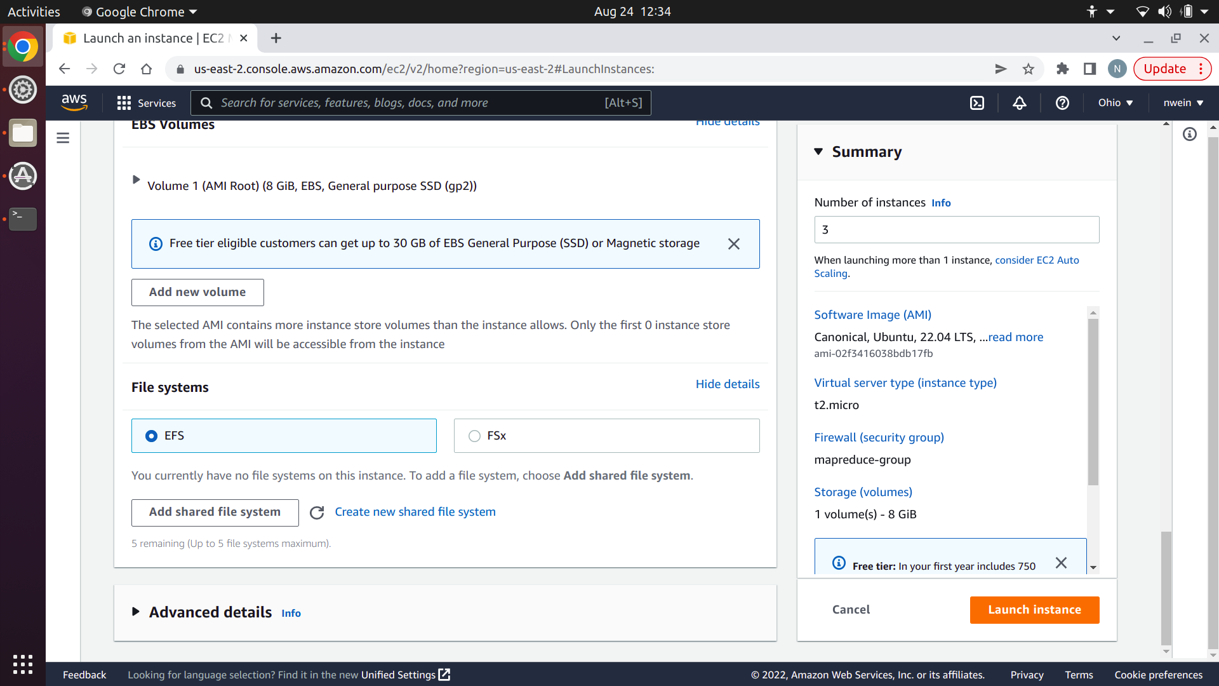Expand Volume 1 AMI Root details
This screenshot has height=686, width=1219.
tap(136, 180)
